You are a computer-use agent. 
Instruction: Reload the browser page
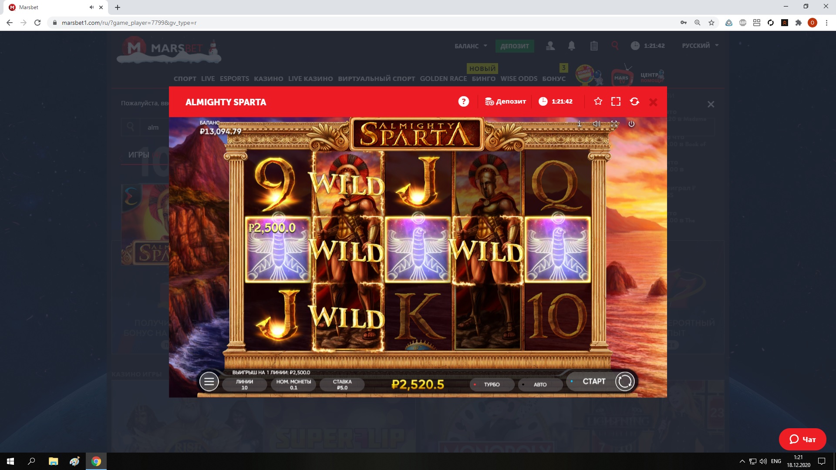[x=37, y=23]
